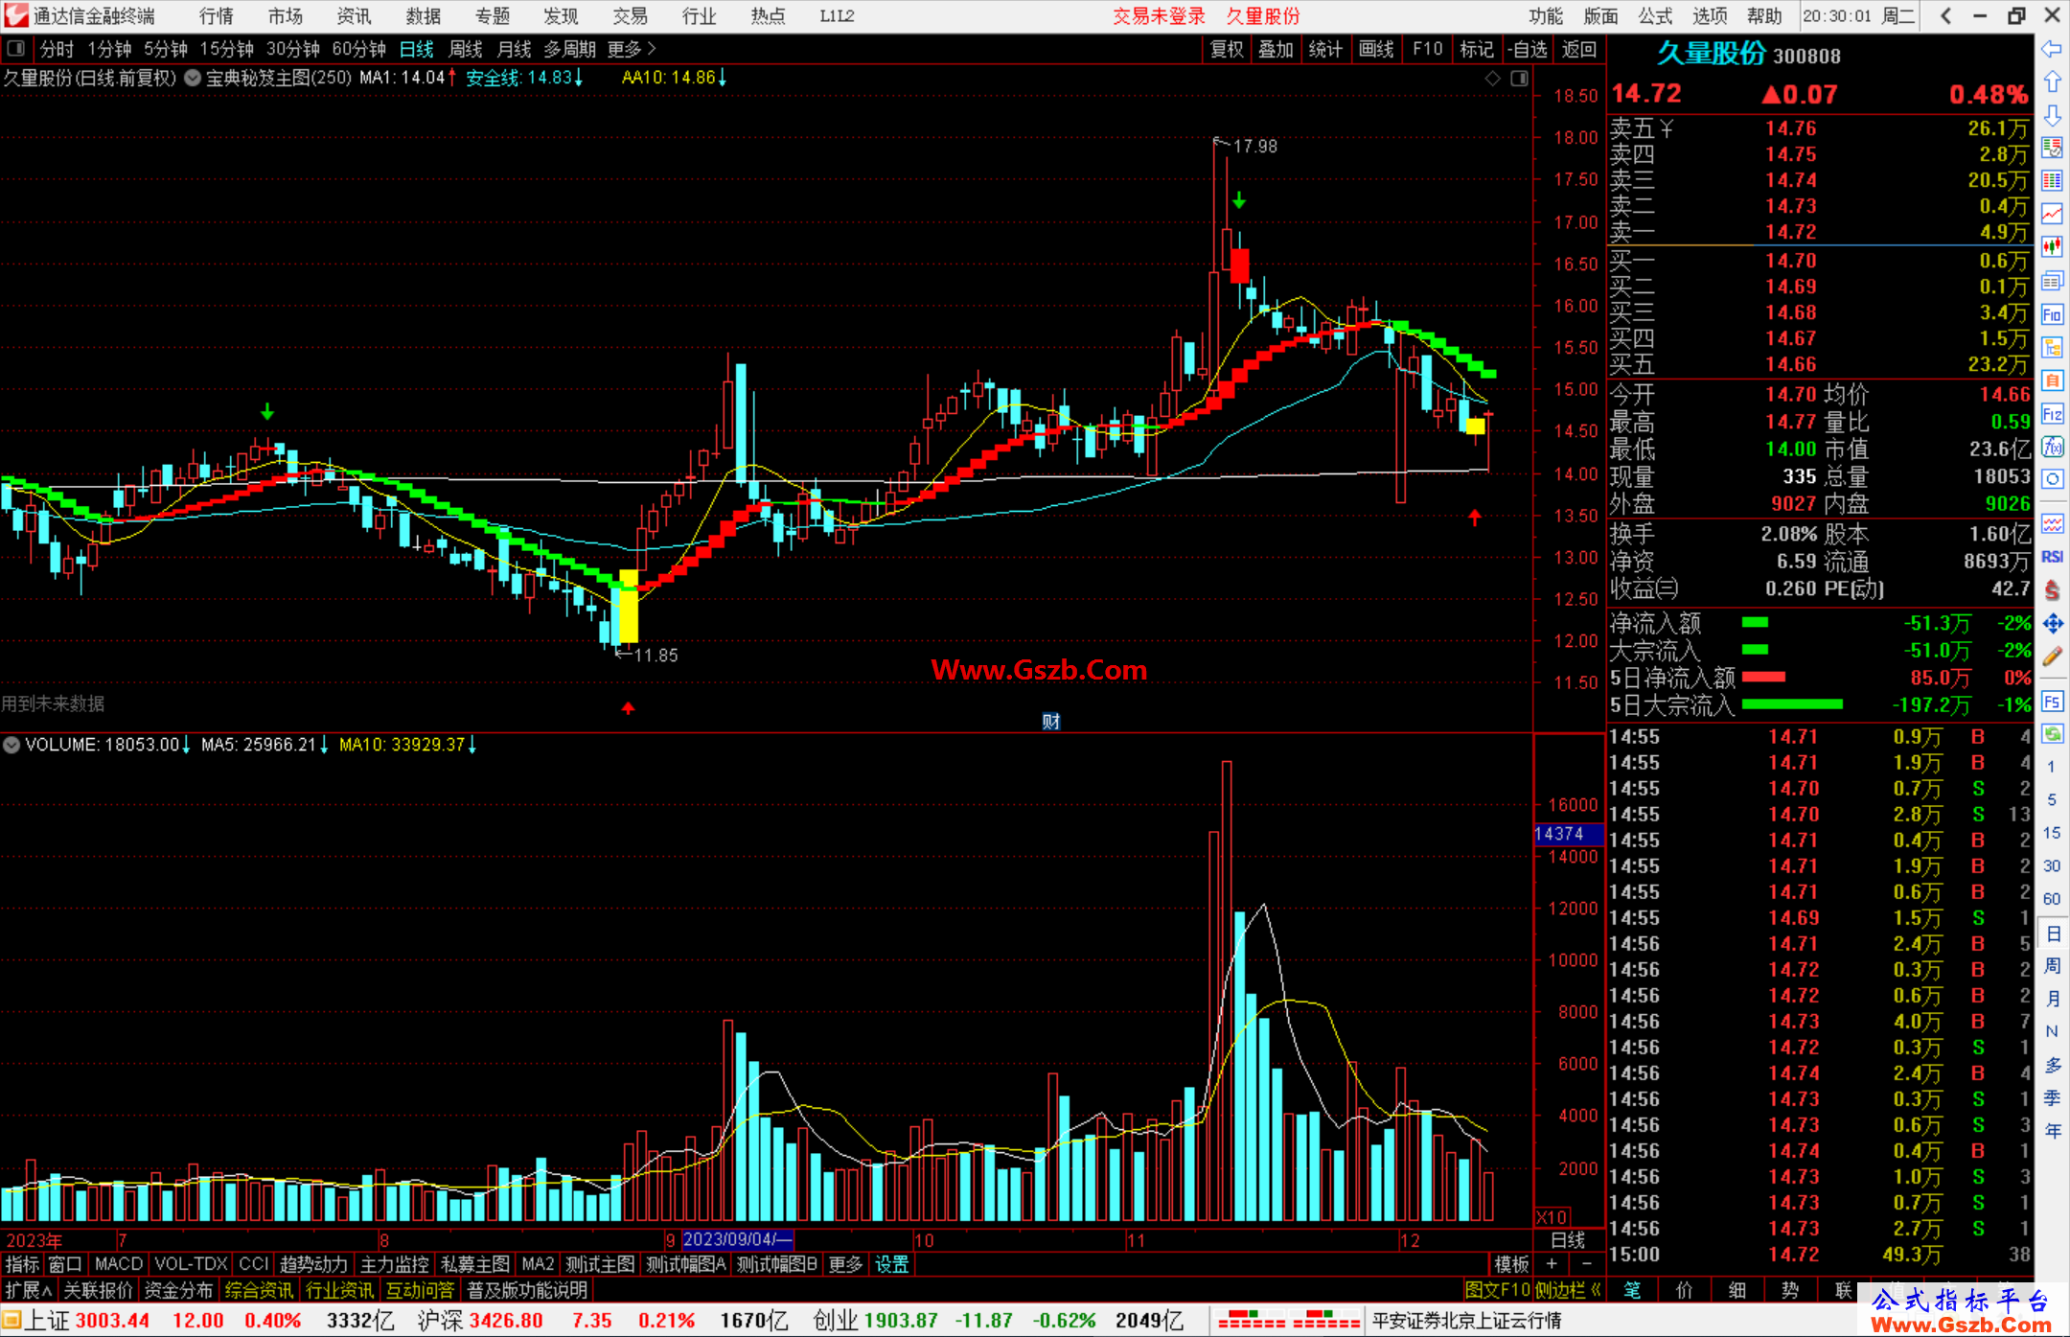Select the 笔 tab below trade list

click(x=1632, y=1290)
